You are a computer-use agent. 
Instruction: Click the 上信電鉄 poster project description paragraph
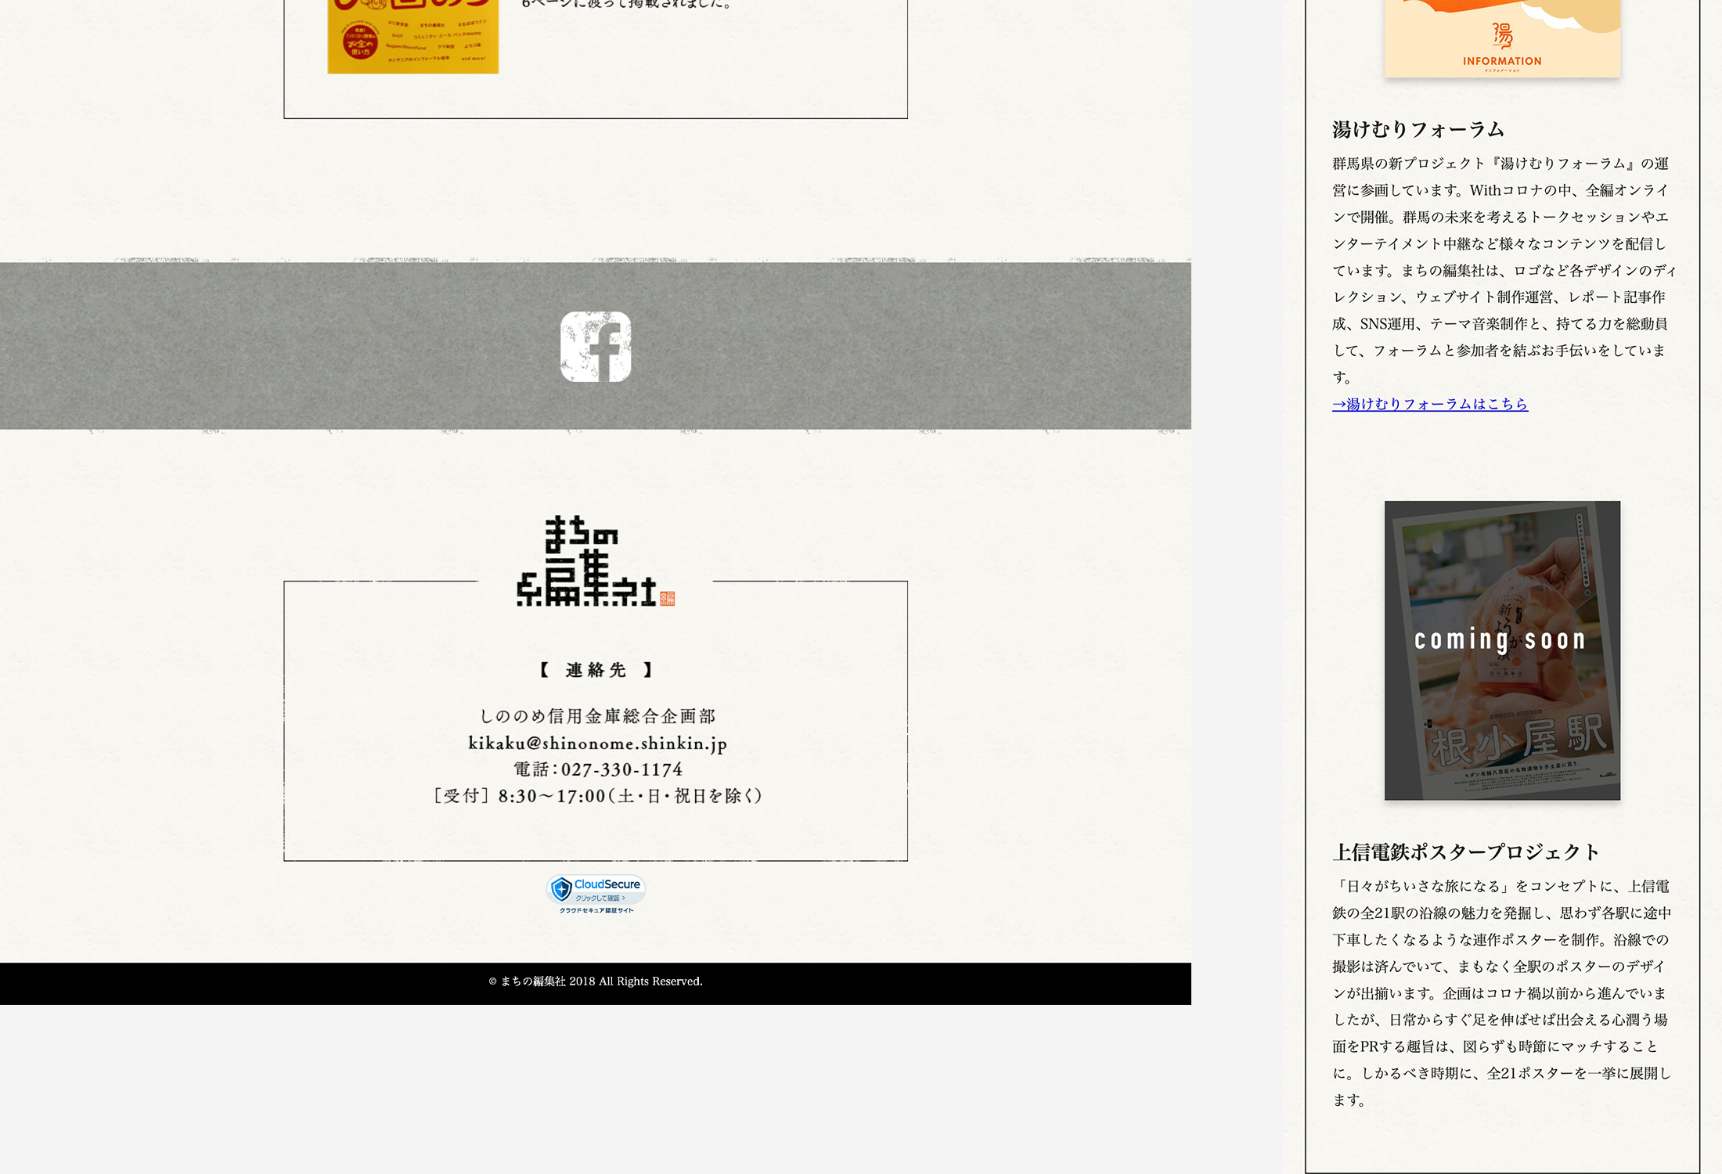(1502, 992)
